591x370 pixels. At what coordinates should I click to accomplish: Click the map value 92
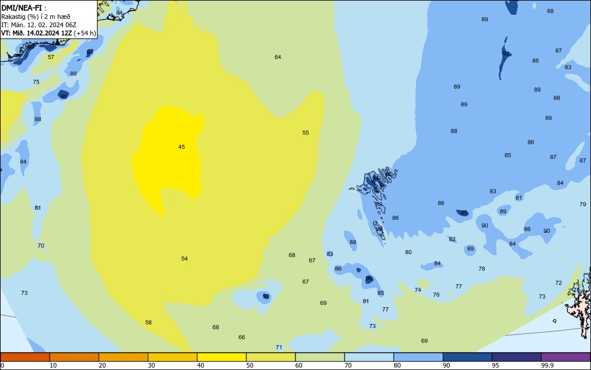coord(506,54)
